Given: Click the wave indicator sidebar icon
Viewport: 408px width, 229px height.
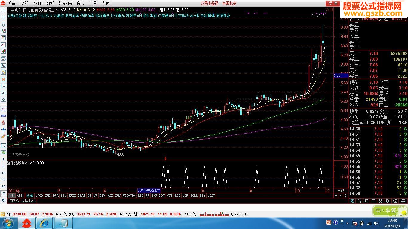Looking at the screenshot, I should pyautogui.click(x=4, y=109).
